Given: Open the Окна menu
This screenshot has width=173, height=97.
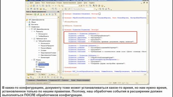Looking at the screenshot, I should (85, 3).
